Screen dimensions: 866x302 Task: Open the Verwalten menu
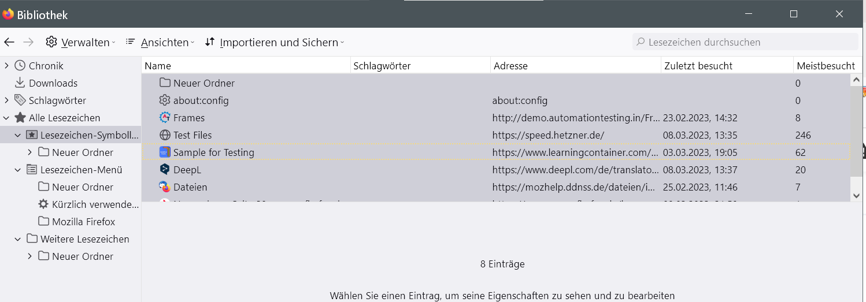tap(81, 42)
